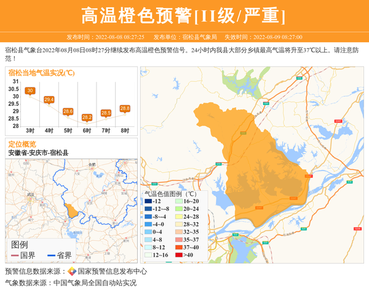
Task: Click the -12 dark blue legend swatch
Action: (x=148, y=201)
